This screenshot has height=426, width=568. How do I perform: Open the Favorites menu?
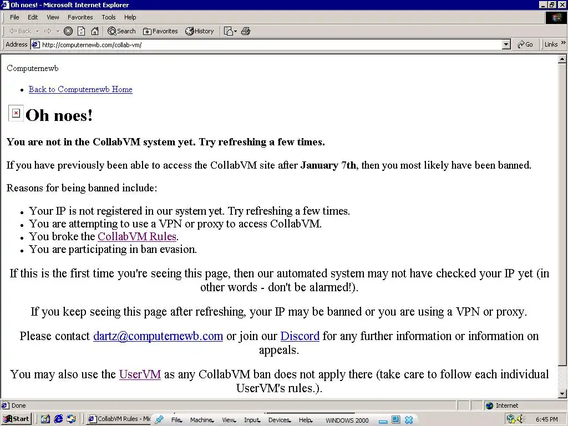pos(80,17)
